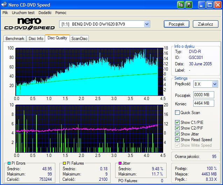Disable Show Jitter checkbox
Screen dimensions: 223x185
click(x=177, y=134)
